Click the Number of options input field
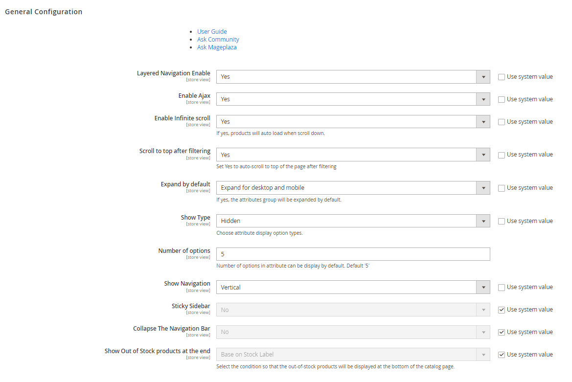Screen dimensions: 572x382 tap(353, 254)
